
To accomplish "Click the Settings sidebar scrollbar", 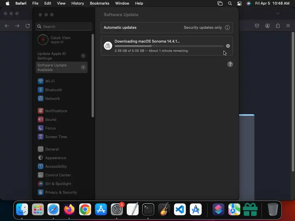I will (92, 76).
